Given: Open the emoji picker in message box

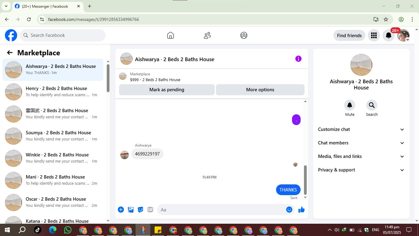Looking at the screenshot, I should [289, 210].
